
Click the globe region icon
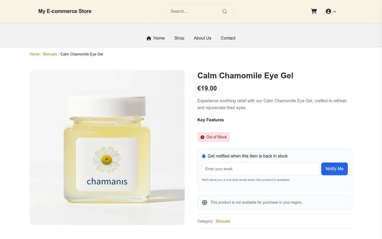[205, 203]
